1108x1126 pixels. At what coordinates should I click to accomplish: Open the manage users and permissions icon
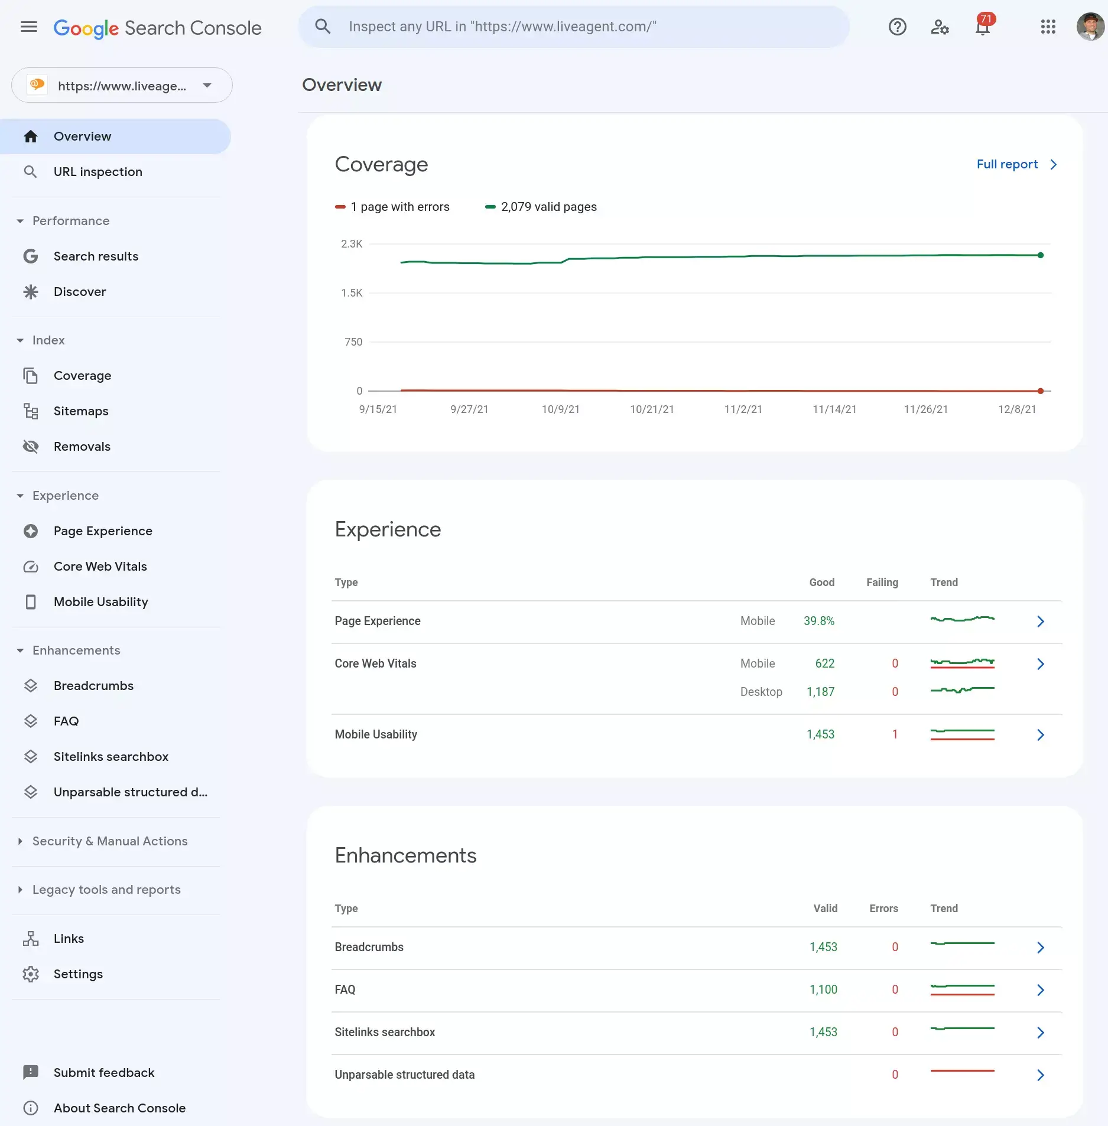tap(940, 27)
